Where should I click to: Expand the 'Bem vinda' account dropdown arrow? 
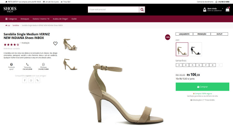point(222,9)
